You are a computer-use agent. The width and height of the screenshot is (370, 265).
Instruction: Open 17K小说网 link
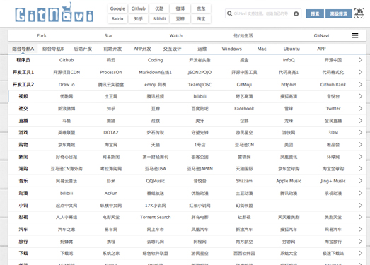coord(155,206)
